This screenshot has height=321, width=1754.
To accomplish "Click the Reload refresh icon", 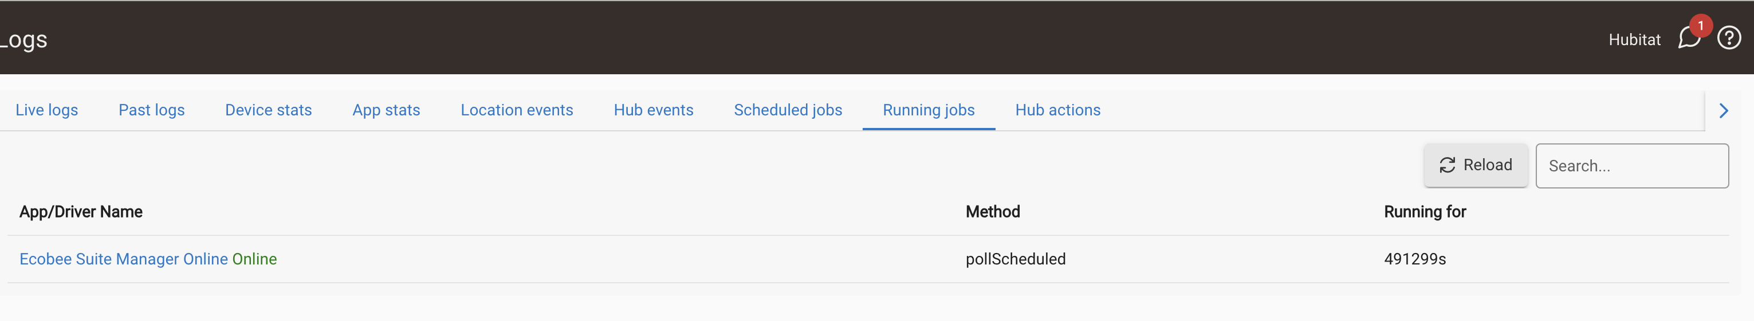I will (x=1447, y=165).
